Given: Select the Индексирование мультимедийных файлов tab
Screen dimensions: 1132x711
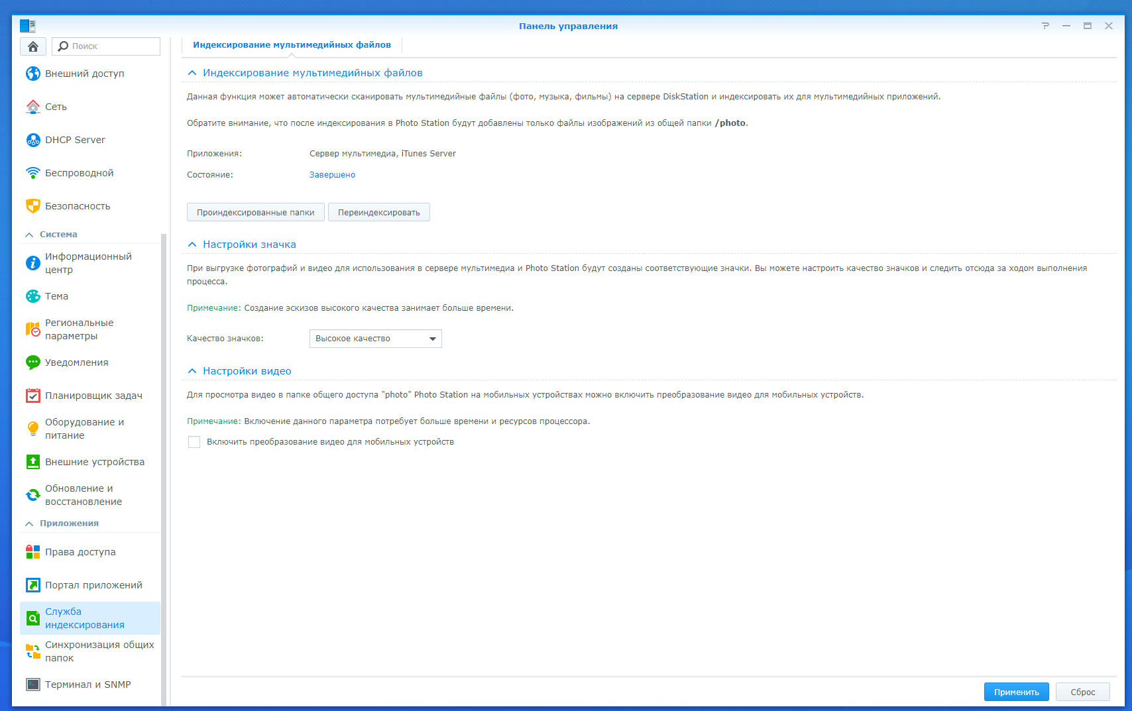Looking at the screenshot, I should 292,45.
